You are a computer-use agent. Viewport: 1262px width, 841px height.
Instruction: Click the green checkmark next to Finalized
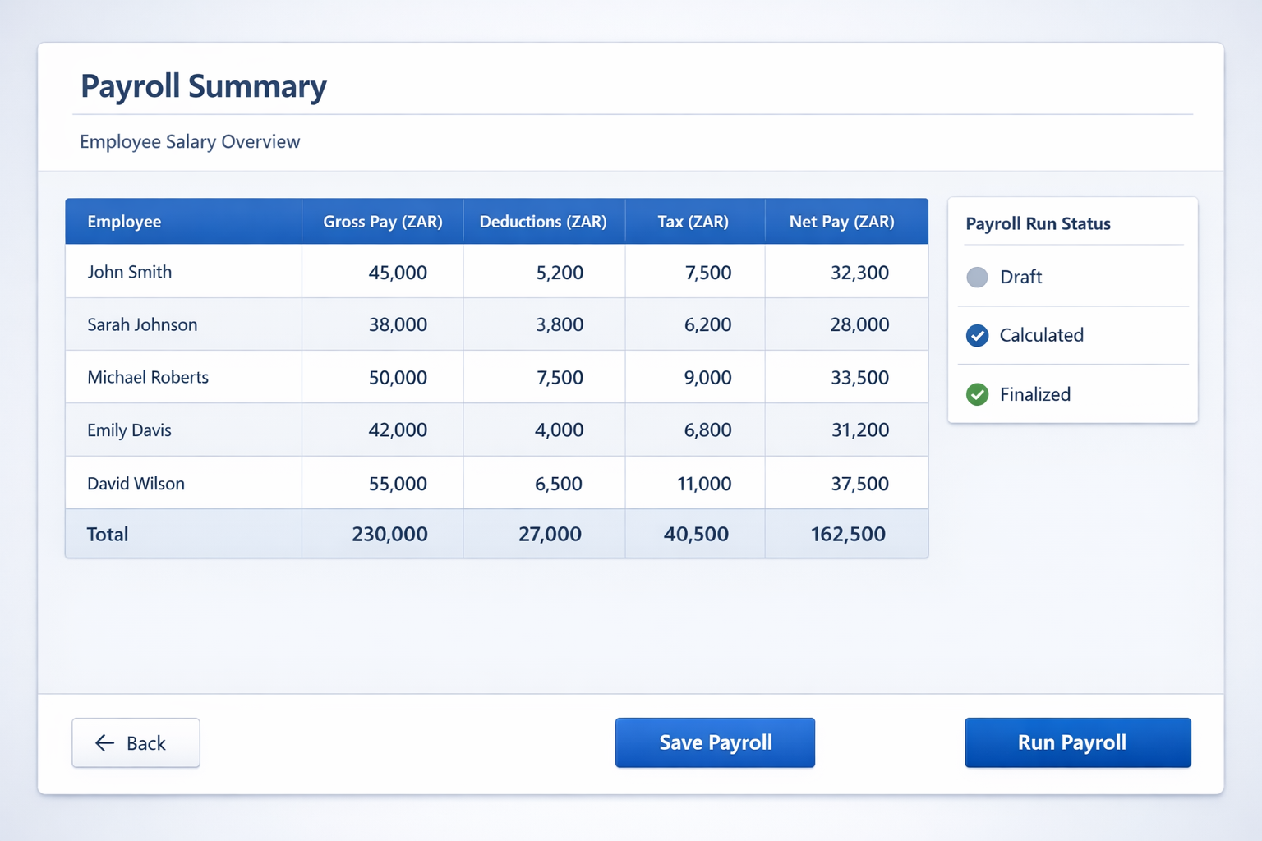[978, 394]
